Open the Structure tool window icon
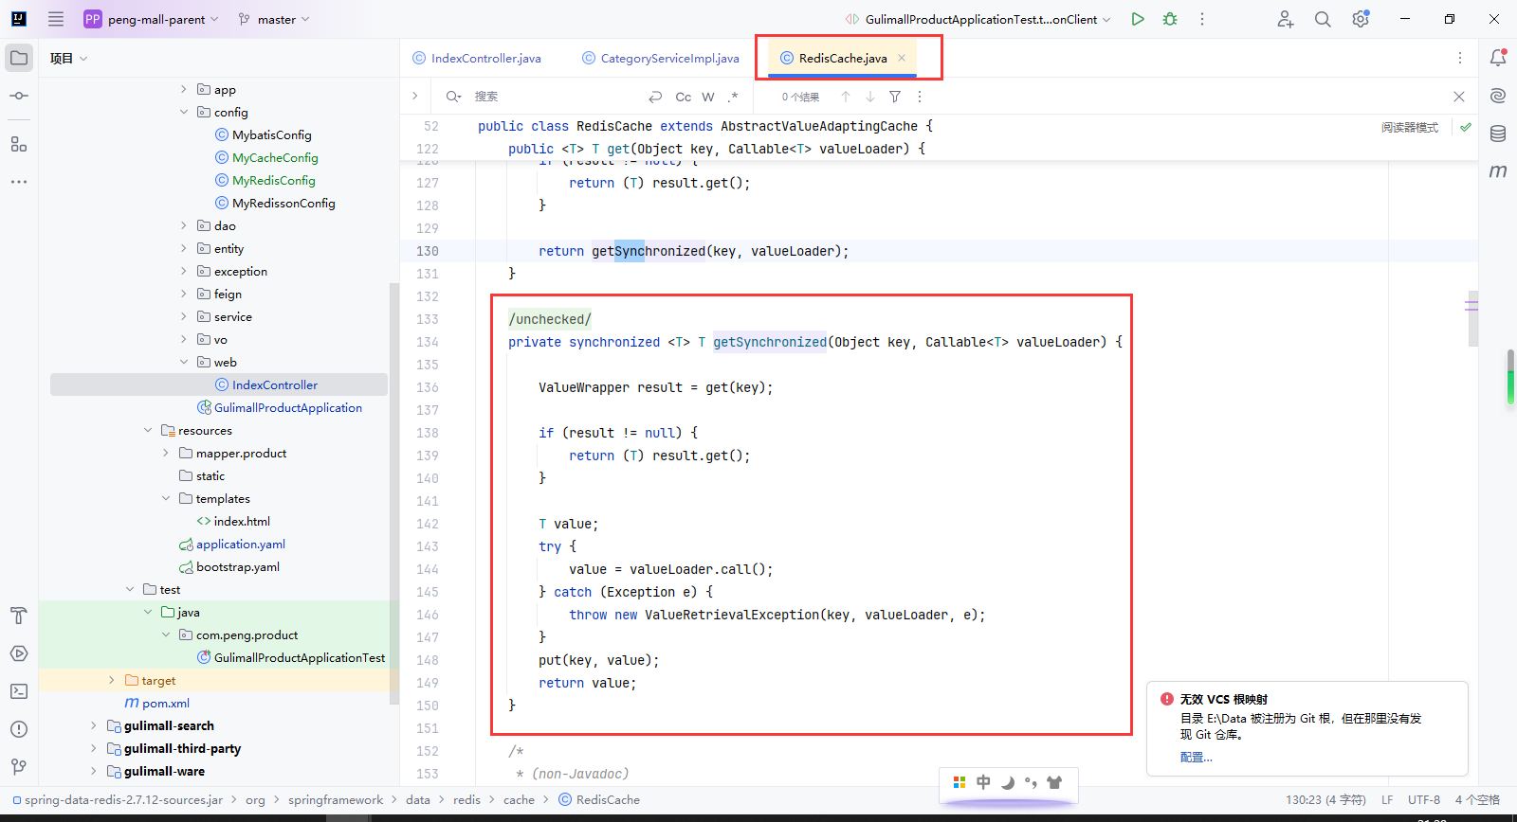This screenshot has width=1517, height=822. pos(19,144)
